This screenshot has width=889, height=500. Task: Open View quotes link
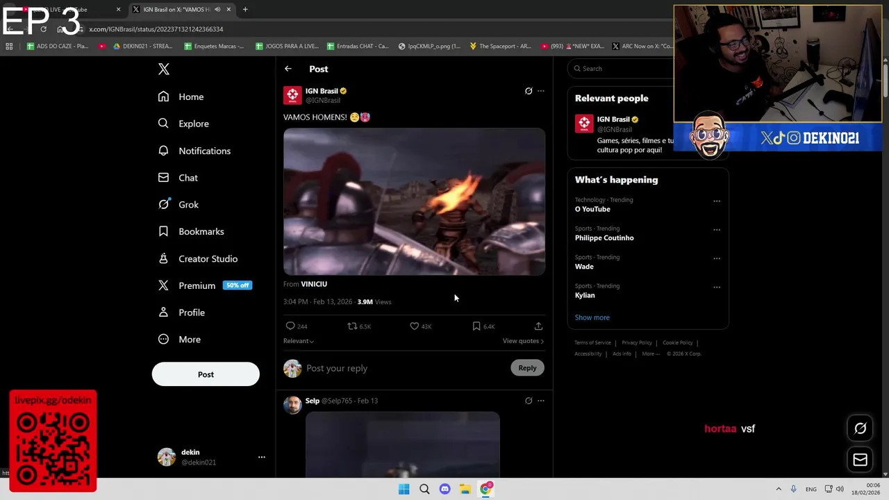click(523, 341)
